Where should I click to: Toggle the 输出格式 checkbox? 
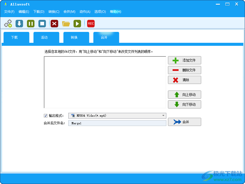(x=45, y=116)
